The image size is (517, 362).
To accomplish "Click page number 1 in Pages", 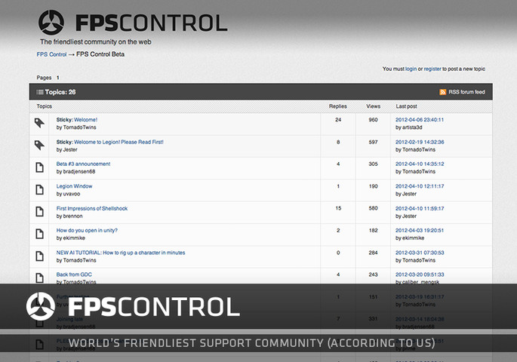I will coord(57,78).
